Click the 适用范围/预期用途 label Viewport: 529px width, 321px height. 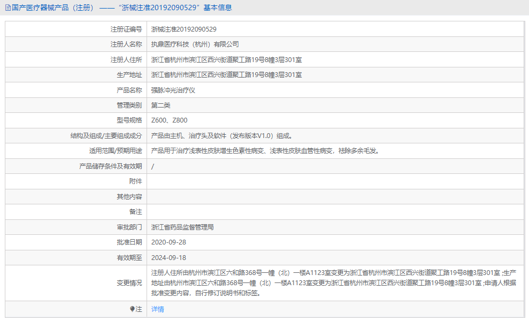pyautogui.click(x=116, y=151)
